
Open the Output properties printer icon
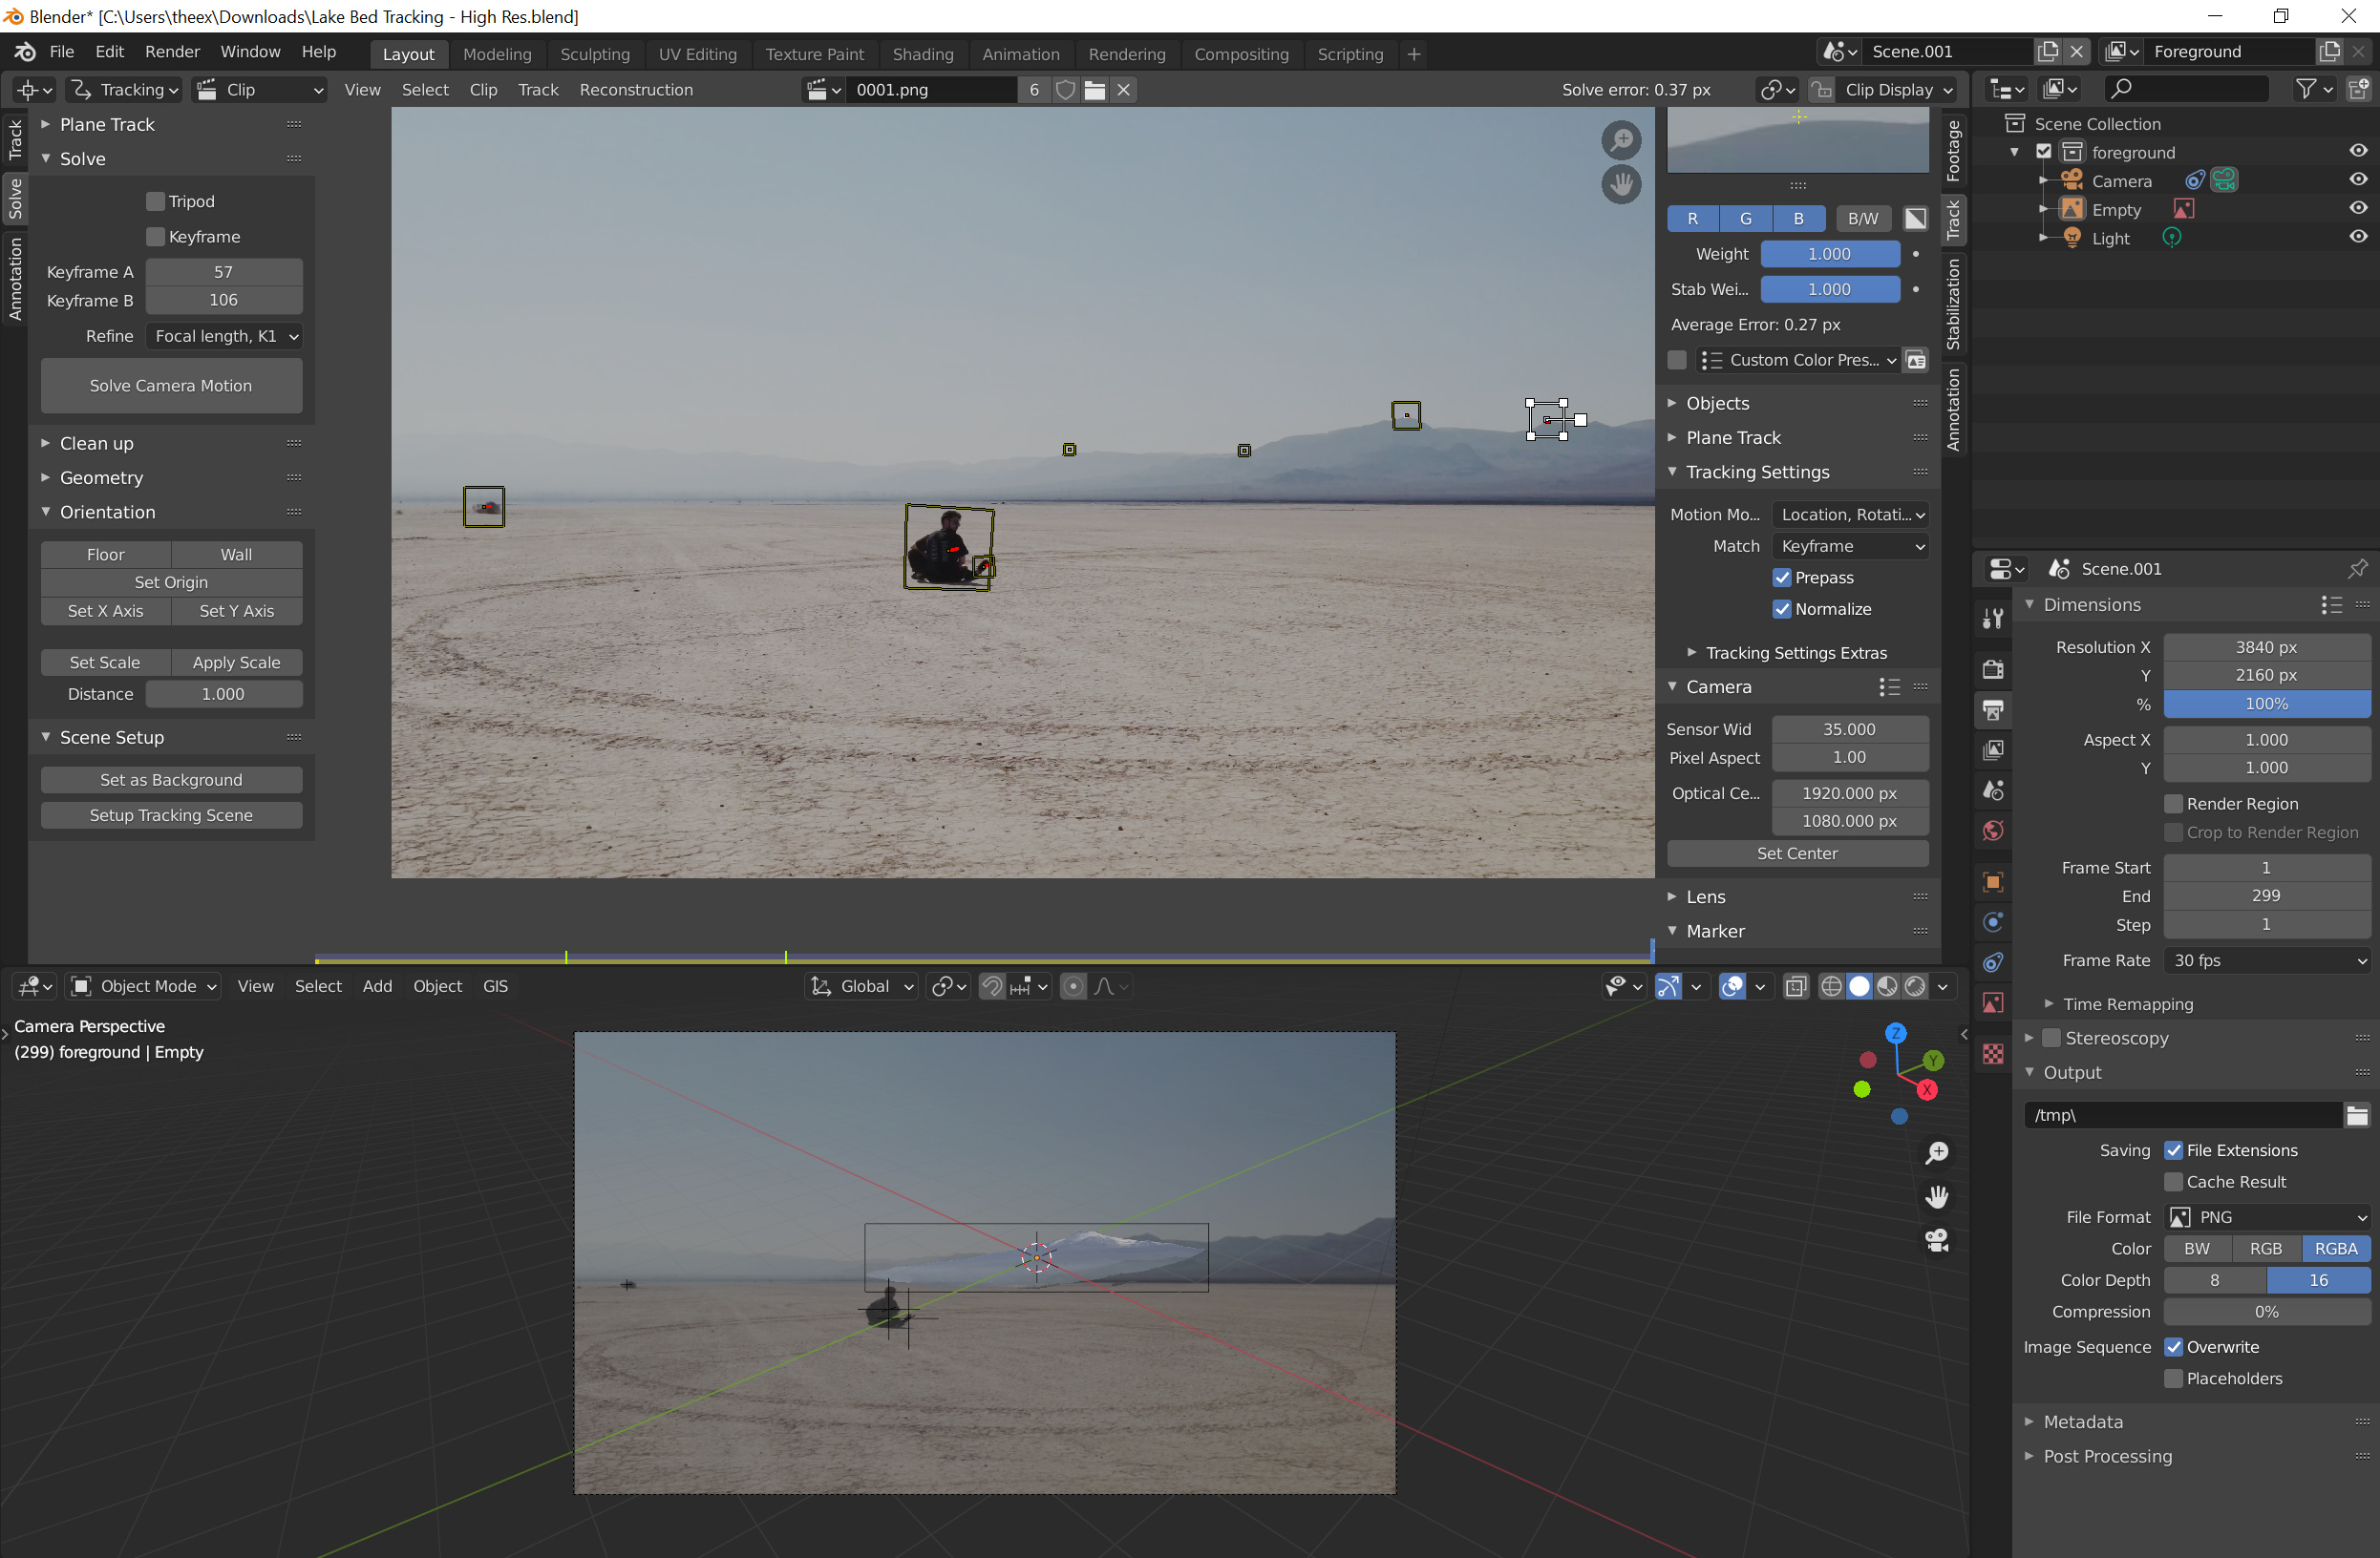[1993, 710]
